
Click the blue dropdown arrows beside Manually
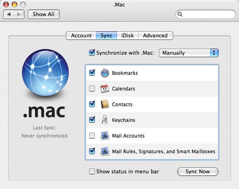(x=214, y=53)
